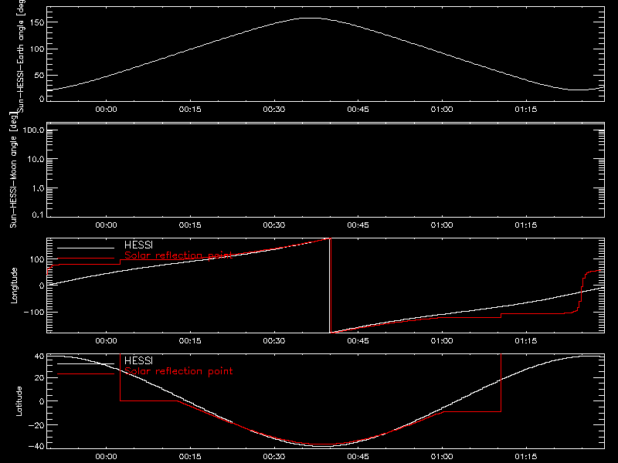The height and width of the screenshot is (463, 618).
Task: Click '00:30' time label under Earth angle plot
Action: (274, 110)
